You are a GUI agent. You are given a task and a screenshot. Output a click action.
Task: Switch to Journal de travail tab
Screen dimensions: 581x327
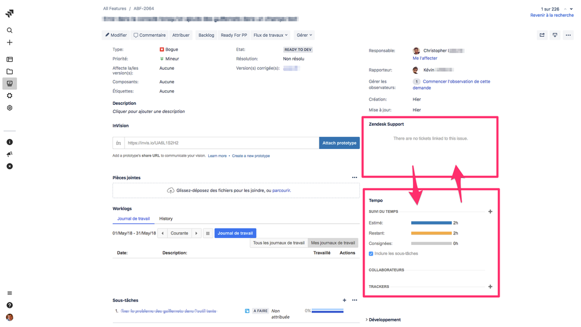(133, 219)
